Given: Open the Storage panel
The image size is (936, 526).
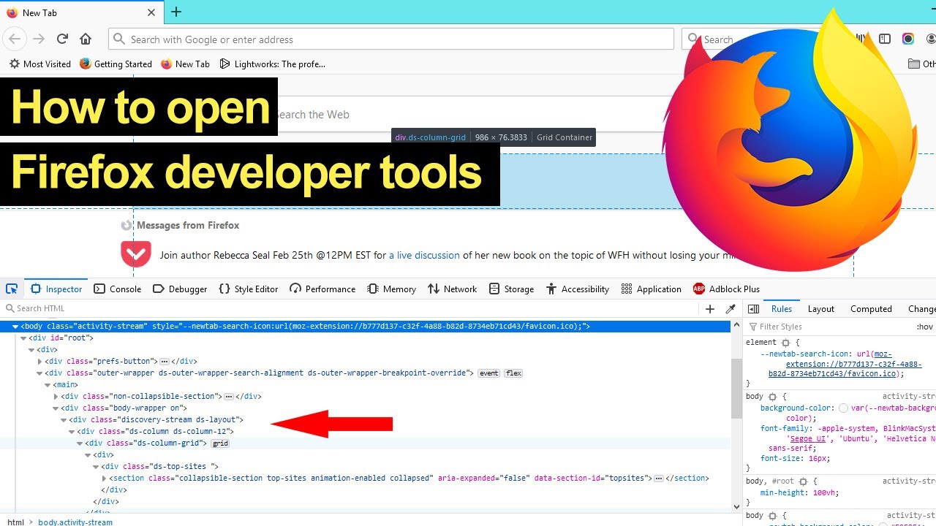Looking at the screenshot, I should (x=511, y=289).
